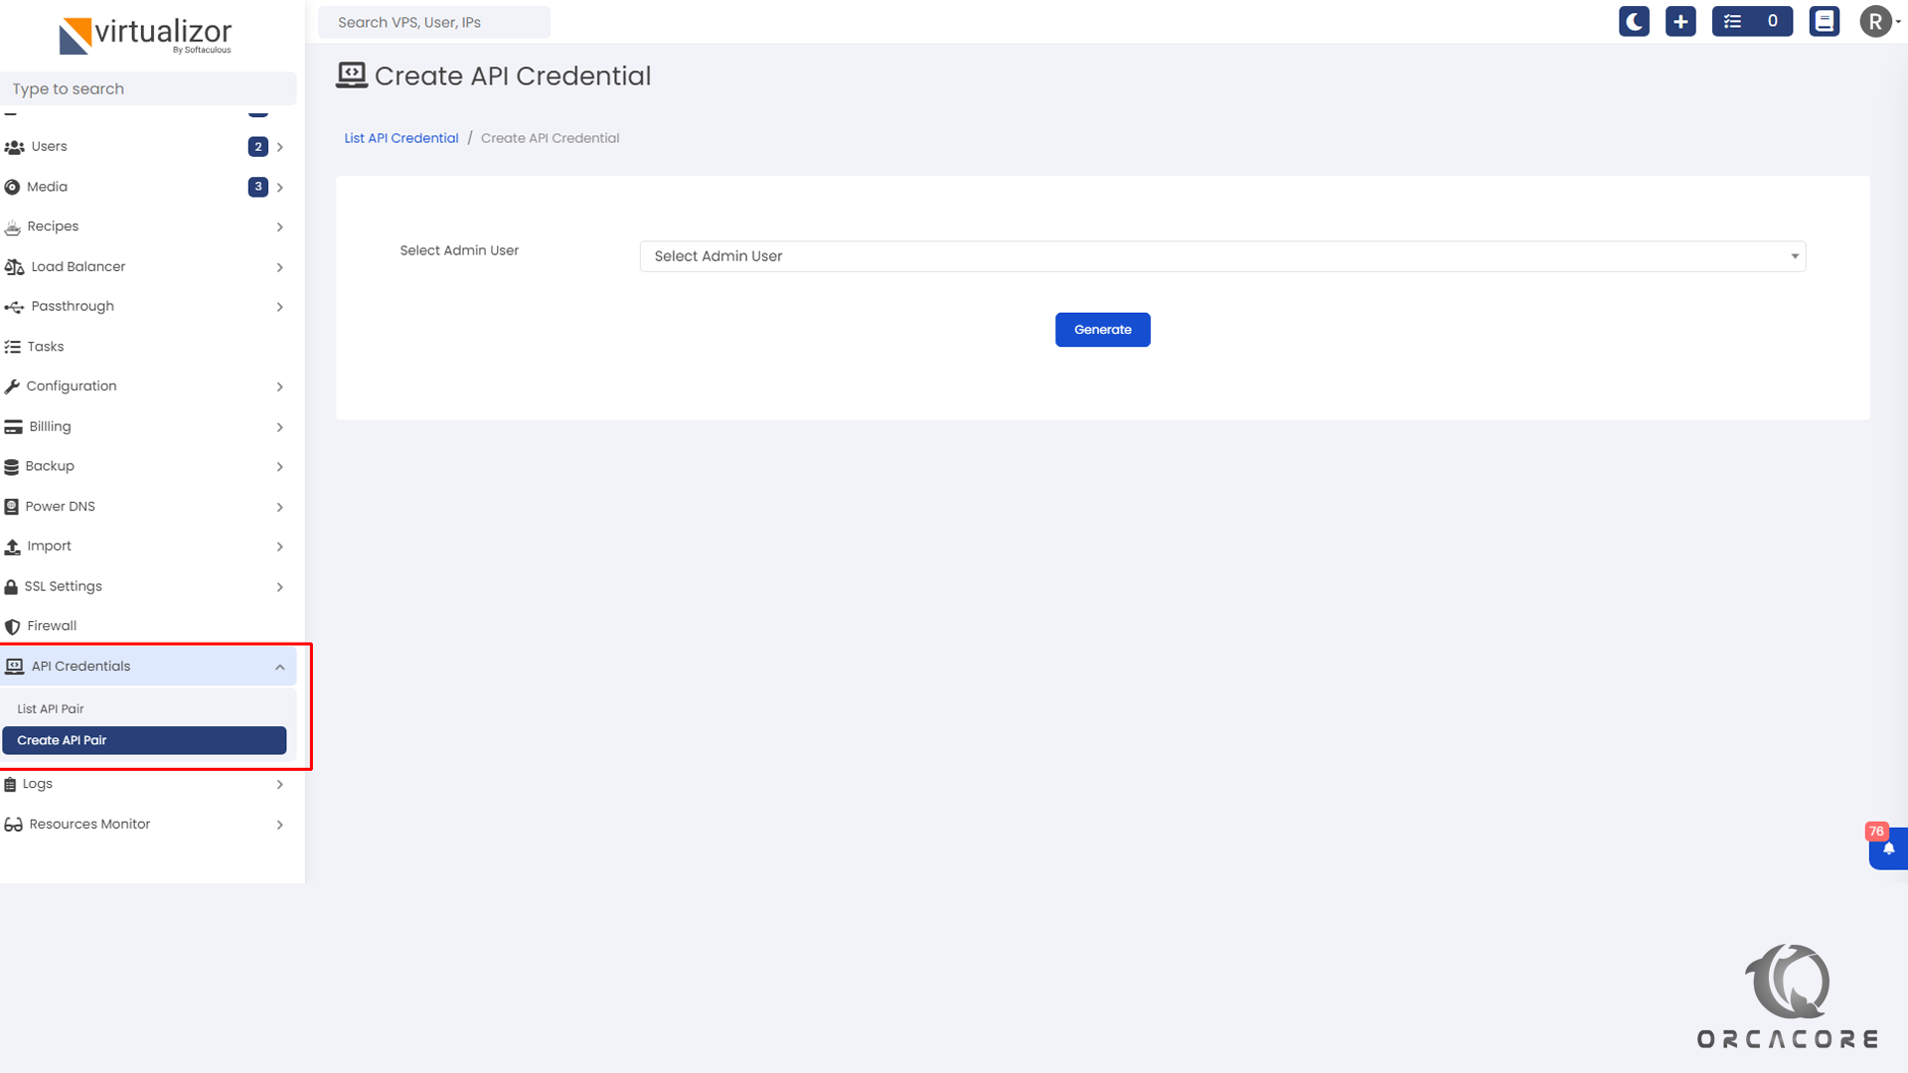Select the Create API Pair menu item
Image resolution: width=1908 pixels, height=1073 pixels.
(143, 740)
